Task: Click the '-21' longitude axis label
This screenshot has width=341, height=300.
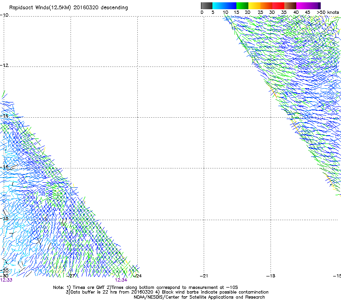Action: [204, 276]
